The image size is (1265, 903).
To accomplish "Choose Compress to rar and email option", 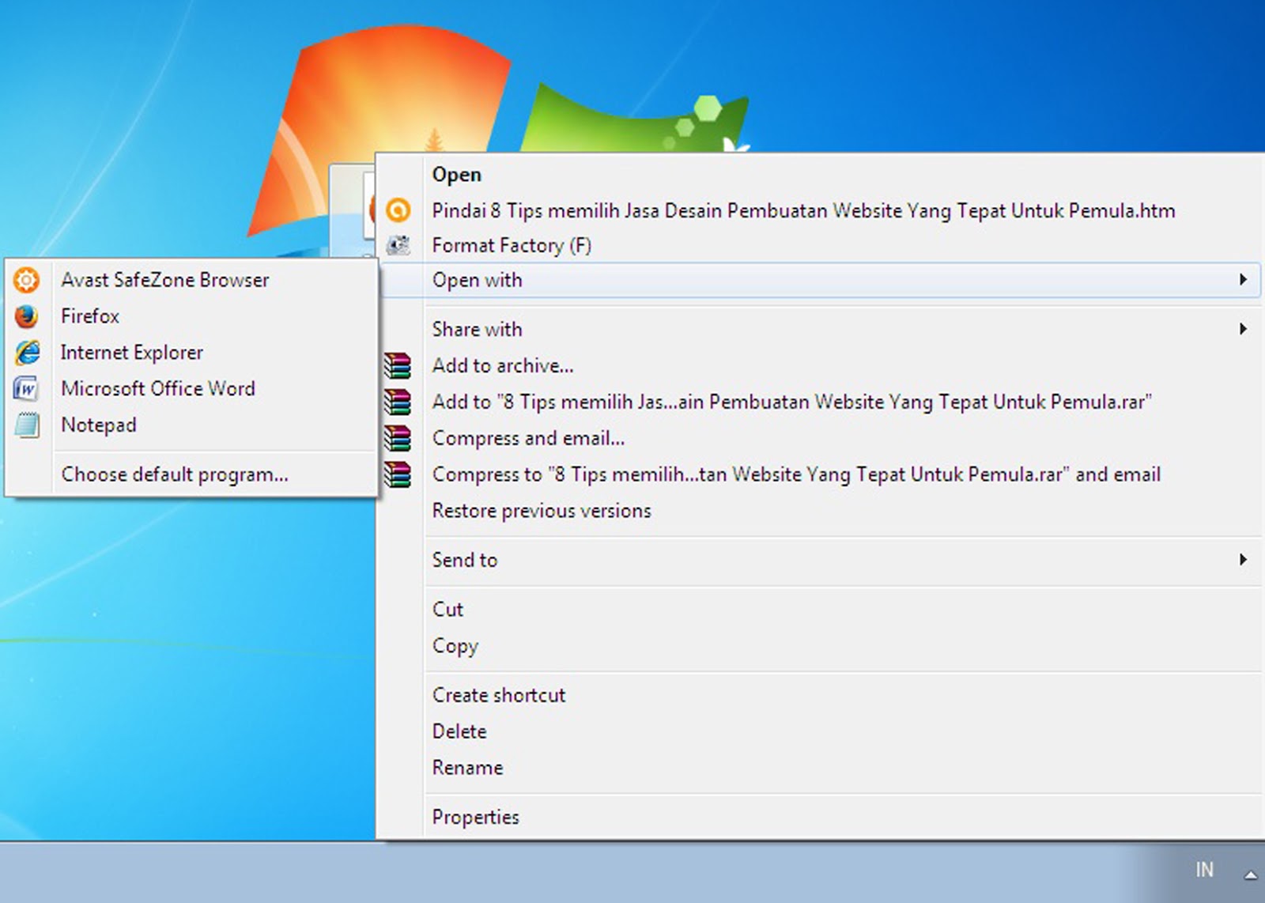I will coord(819,474).
